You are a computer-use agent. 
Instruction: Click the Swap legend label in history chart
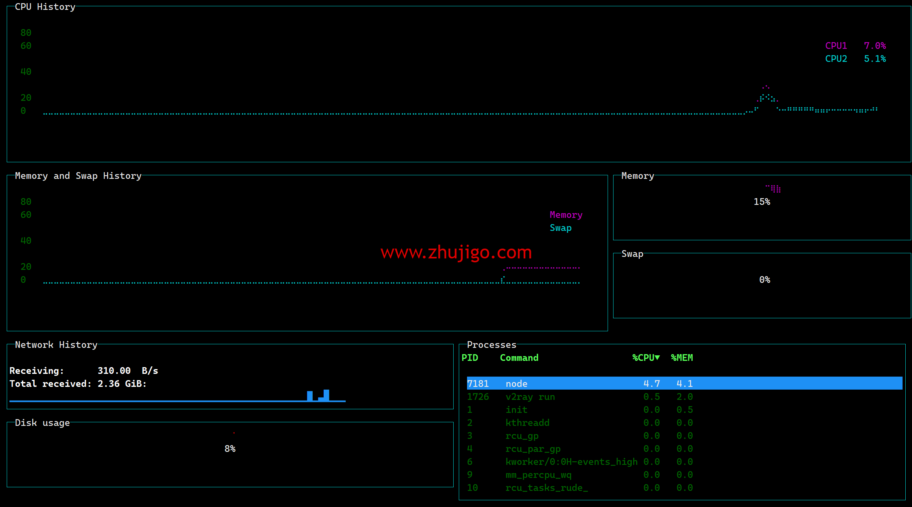click(x=560, y=228)
